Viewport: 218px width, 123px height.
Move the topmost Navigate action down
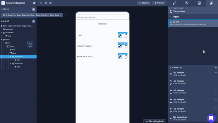tap(171, 74)
